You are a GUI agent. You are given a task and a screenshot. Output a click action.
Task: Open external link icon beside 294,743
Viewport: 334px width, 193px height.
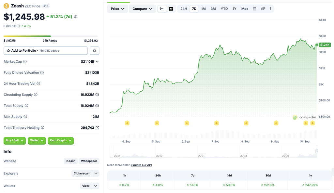click(x=97, y=128)
